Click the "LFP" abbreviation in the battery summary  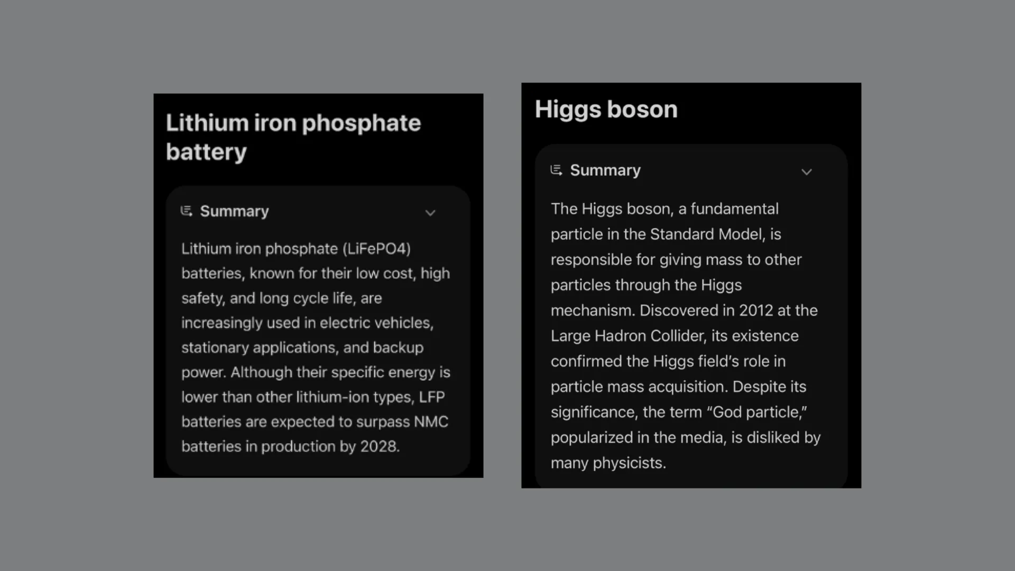[432, 397]
